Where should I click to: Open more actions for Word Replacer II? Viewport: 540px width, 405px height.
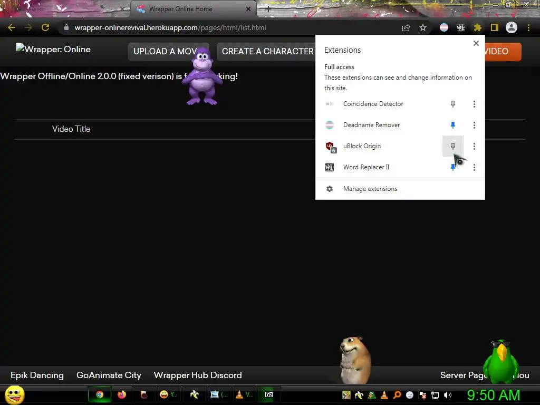click(474, 167)
